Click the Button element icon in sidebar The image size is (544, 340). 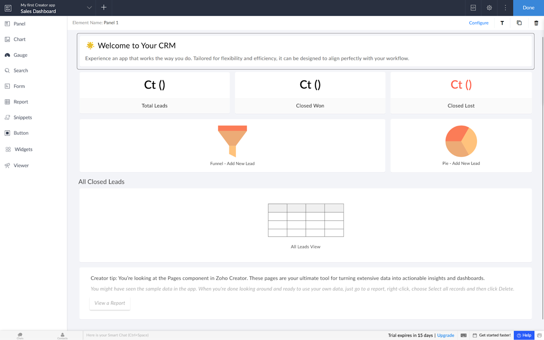[x=7, y=133]
